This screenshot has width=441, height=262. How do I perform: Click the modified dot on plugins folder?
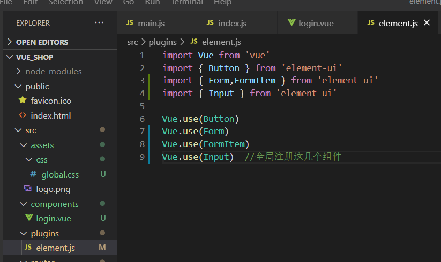pyautogui.click(x=102, y=233)
